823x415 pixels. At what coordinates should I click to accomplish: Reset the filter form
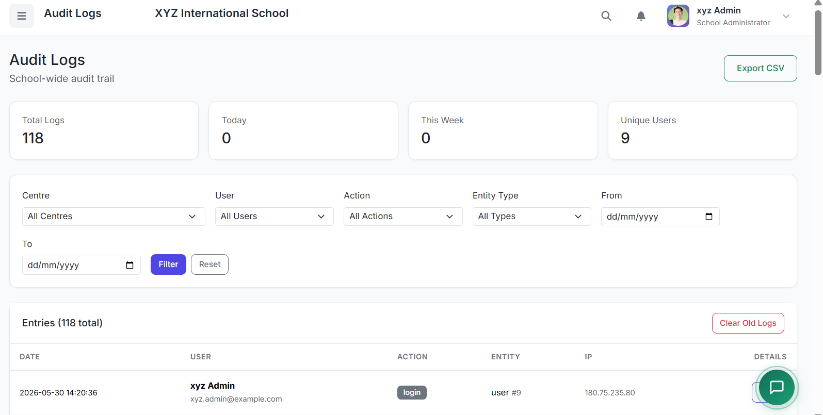[x=209, y=264]
